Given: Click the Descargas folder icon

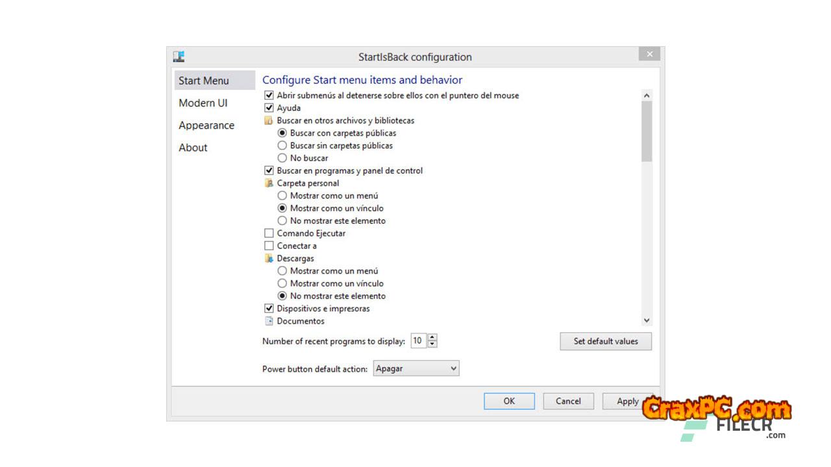Looking at the screenshot, I should [x=269, y=259].
